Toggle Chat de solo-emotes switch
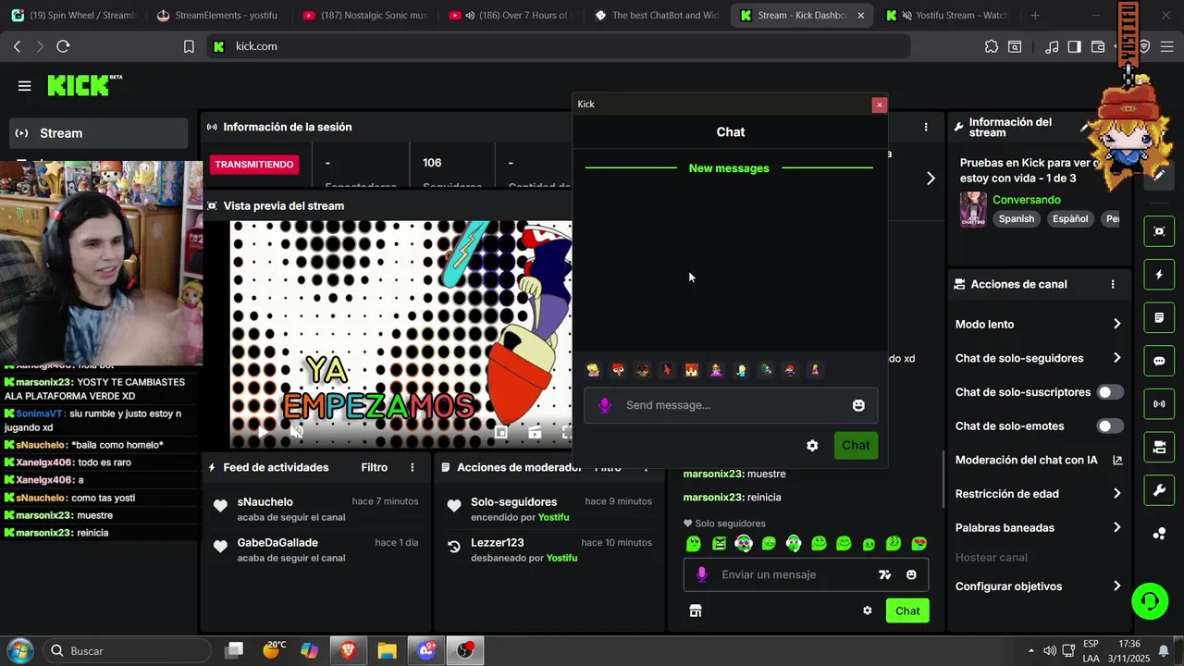1184x666 pixels. (x=1110, y=426)
